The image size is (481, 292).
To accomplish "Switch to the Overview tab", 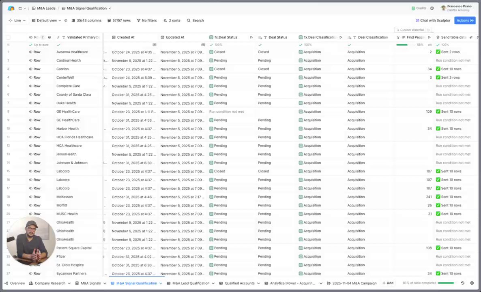I will click(x=15, y=283).
